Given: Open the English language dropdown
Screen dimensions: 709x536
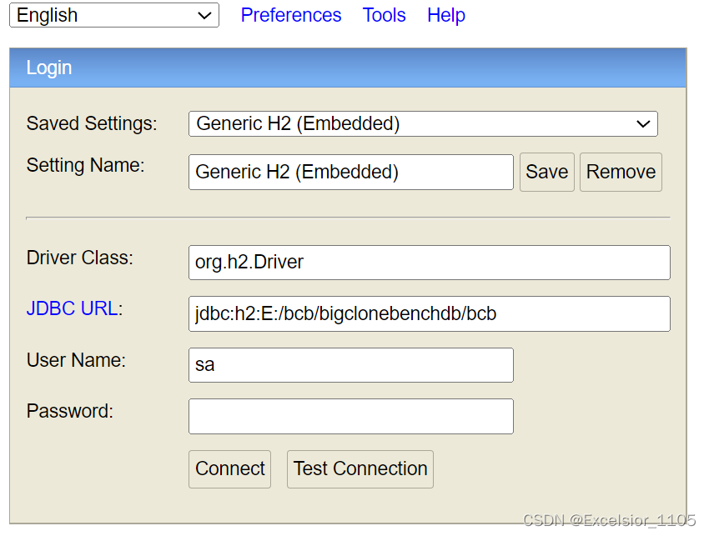Looking at the screenshot, I should click(x=114, y=15).
